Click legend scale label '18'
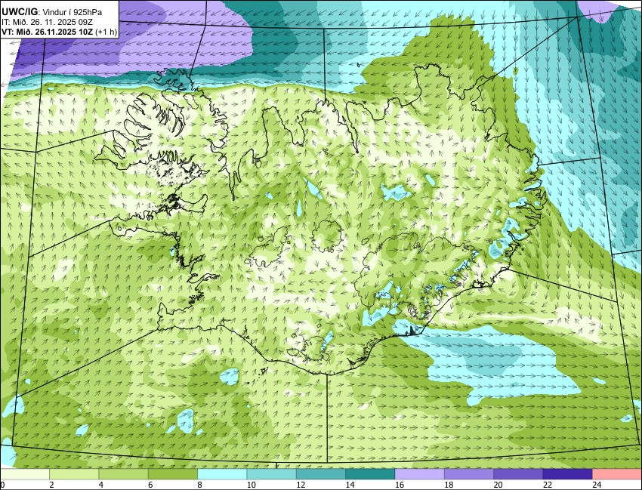 coord(449,485)
